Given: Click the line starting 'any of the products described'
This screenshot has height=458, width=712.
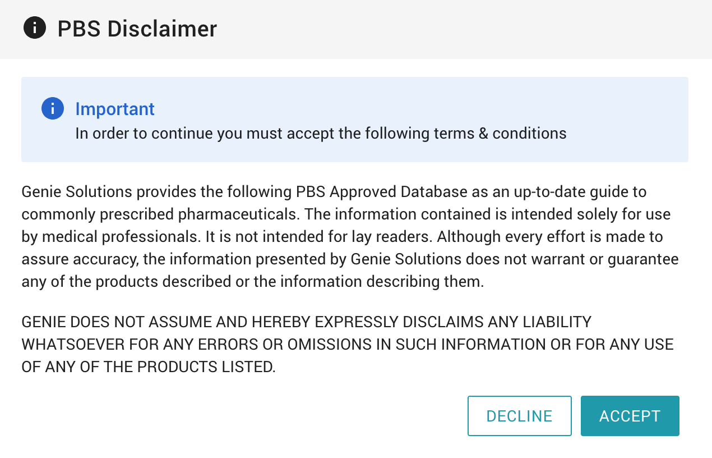Looking at the screenshot, I should pyautogui.click(x=252, y=282).
